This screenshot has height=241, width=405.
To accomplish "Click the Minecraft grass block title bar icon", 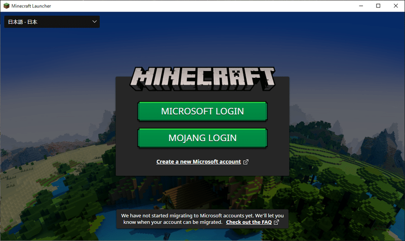I will pos(6,6).
